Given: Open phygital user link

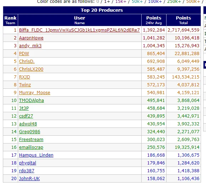Looking at the screenshot, I should tap(28, 163).
